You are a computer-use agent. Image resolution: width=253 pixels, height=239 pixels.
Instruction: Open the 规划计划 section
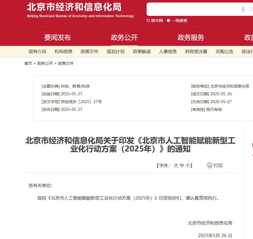click(x=116, y=51)
